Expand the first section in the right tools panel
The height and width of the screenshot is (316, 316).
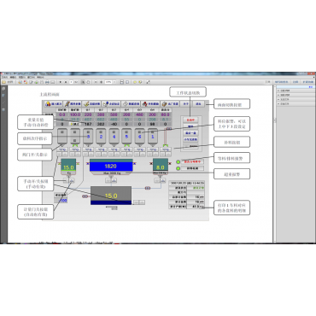(296, 91)
